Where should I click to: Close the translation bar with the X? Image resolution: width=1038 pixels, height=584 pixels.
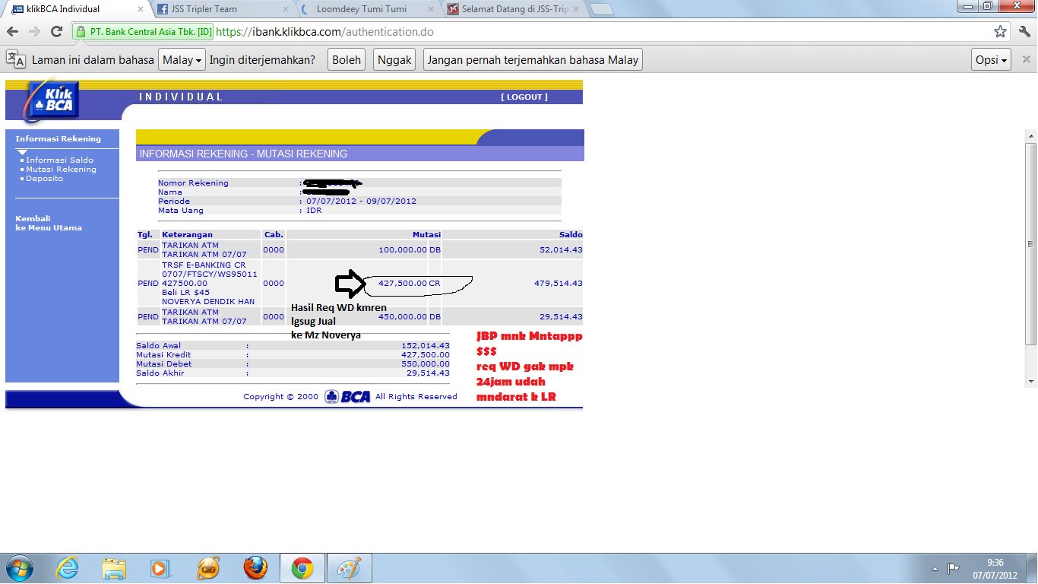(1025, 59)
